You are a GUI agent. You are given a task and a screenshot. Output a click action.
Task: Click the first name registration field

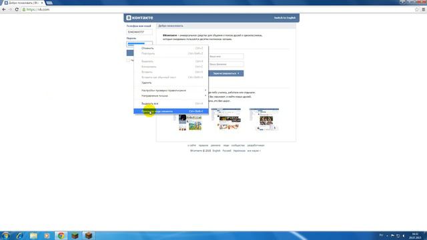click(226, 56)
